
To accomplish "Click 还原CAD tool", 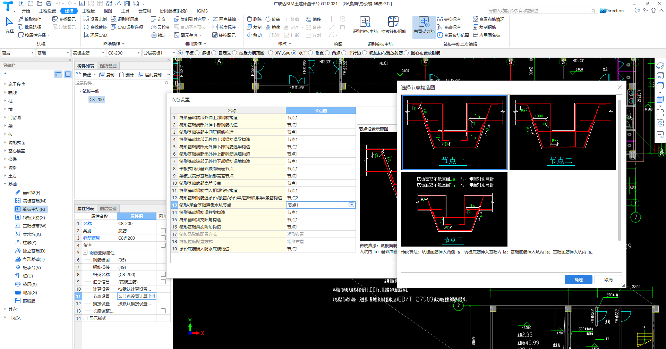I will [x=95, y=35].
